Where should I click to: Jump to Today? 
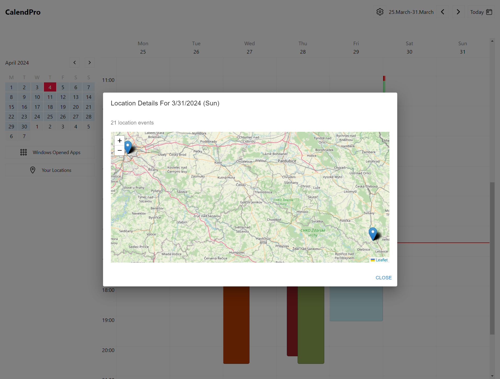(x=481, y=12)
